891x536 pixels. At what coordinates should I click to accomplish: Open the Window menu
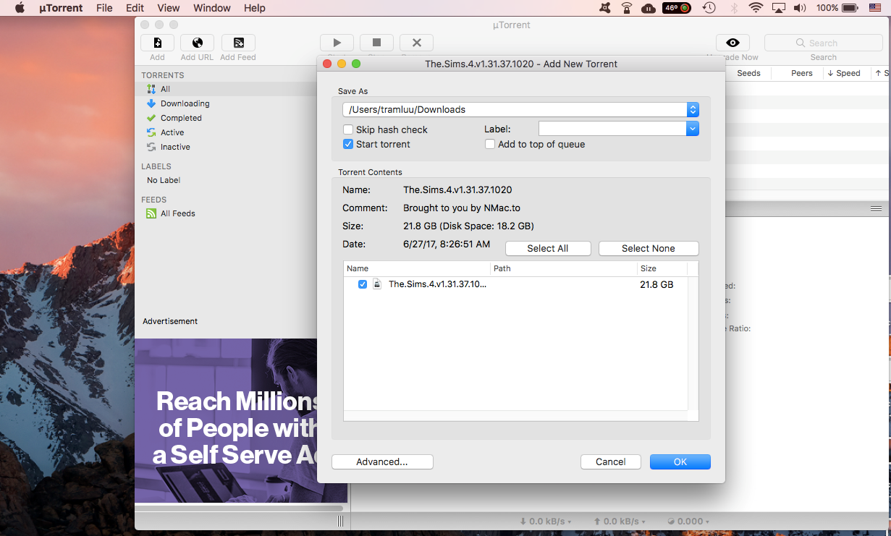[212, 8]
